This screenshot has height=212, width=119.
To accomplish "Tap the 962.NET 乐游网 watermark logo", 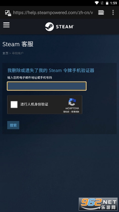I will click(98, 204).
